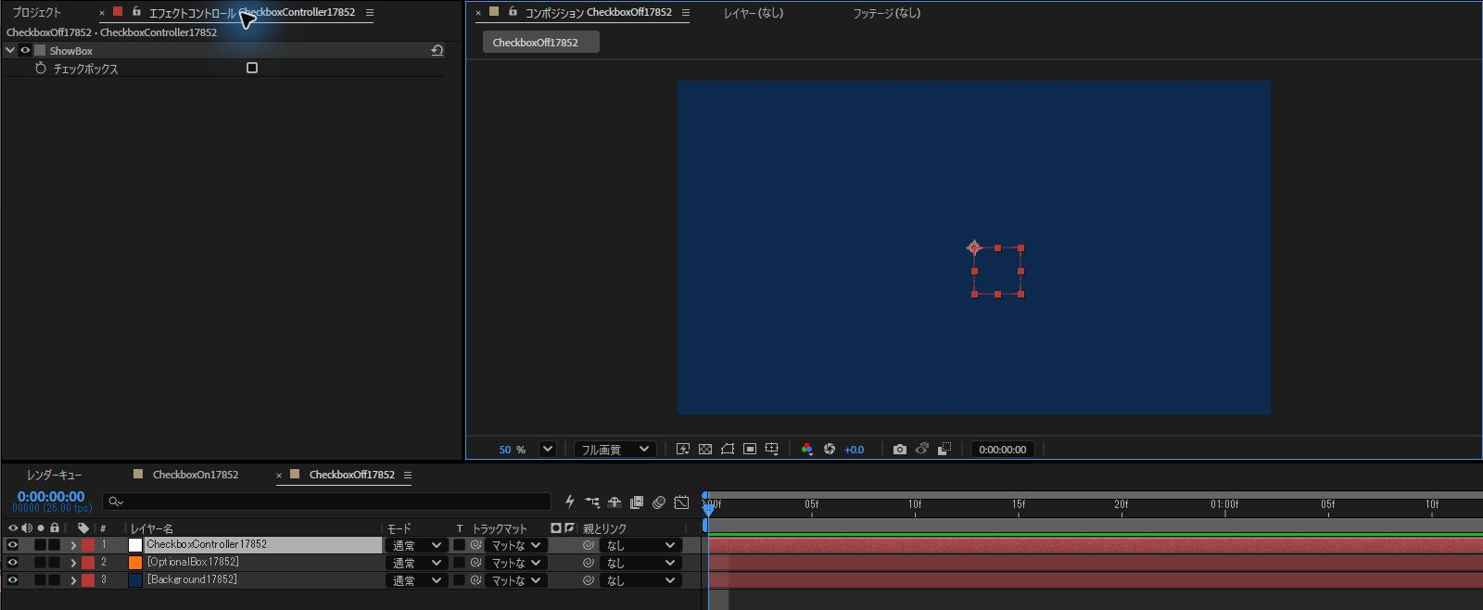Open the フル画質 resolution dropdown

[x=615, y=450]
